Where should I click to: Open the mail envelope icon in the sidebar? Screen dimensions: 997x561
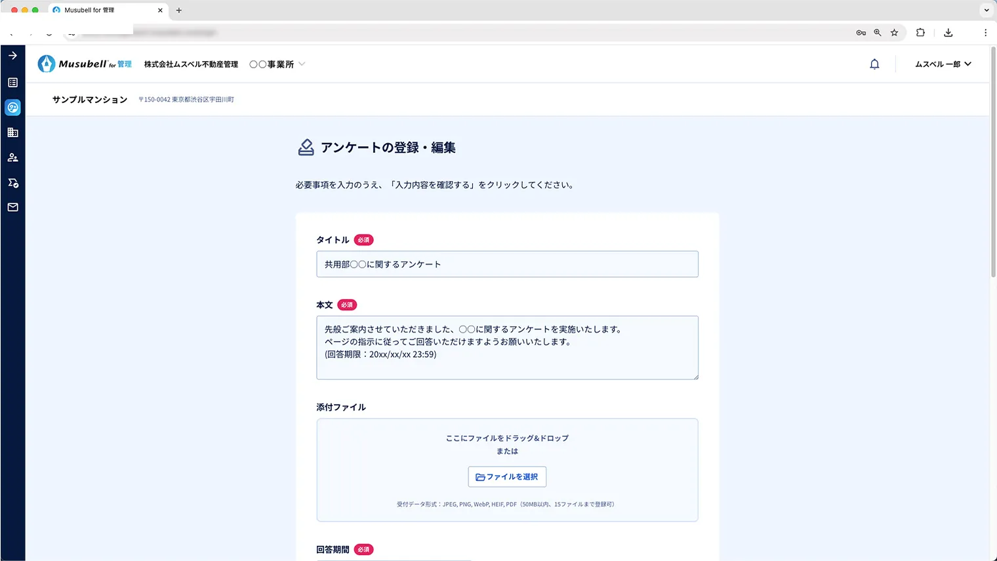tap(12, 207)
